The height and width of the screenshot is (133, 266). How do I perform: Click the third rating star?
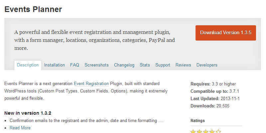tap(206, 132)
